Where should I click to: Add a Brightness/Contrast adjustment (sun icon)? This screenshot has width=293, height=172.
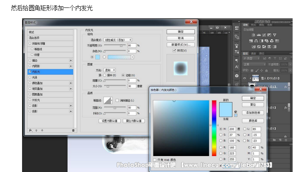[x=253, y=35]
